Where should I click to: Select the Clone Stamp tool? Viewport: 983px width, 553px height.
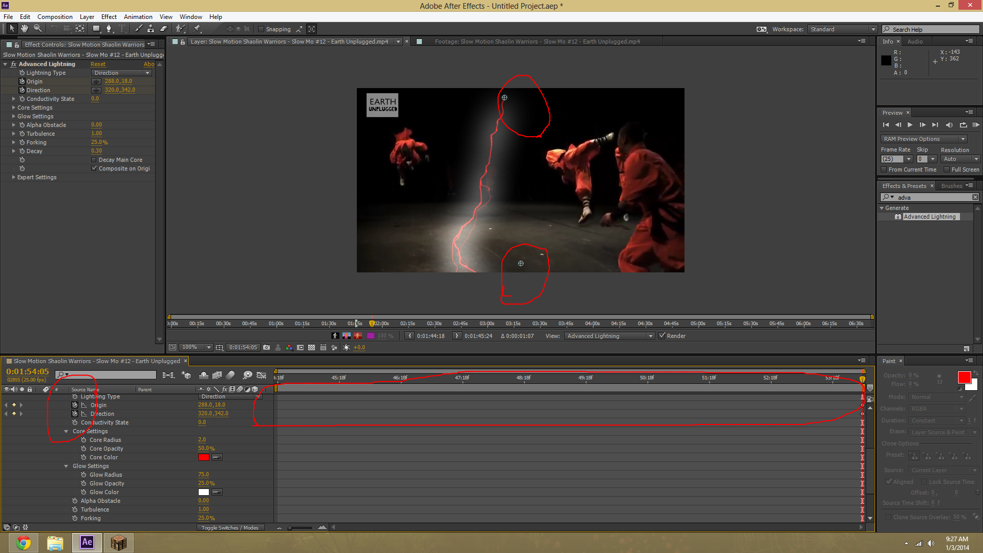tap(151, 29)
